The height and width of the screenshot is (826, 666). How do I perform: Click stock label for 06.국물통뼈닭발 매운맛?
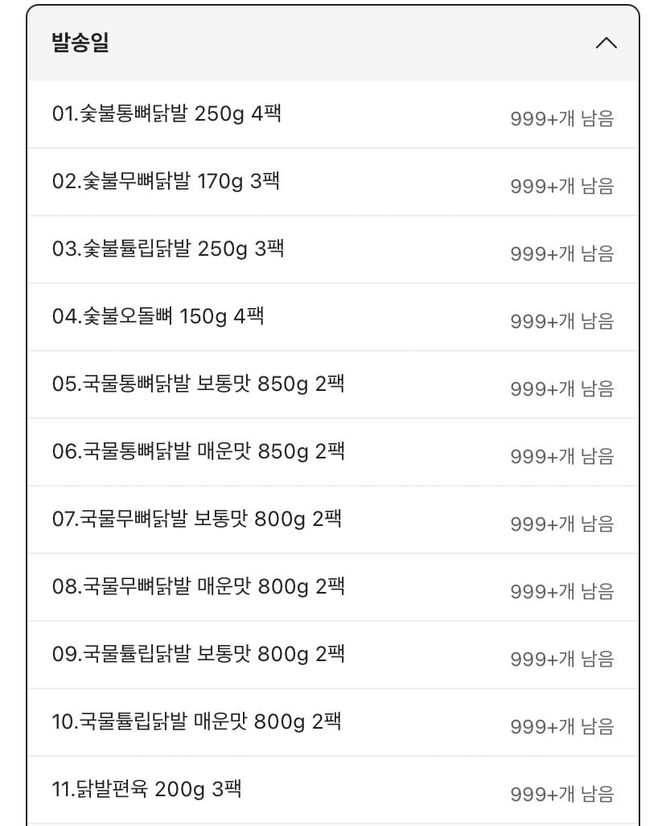(561, 457)
